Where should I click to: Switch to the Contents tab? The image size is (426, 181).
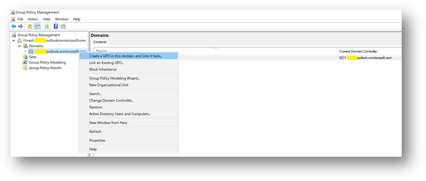point(100,42)
